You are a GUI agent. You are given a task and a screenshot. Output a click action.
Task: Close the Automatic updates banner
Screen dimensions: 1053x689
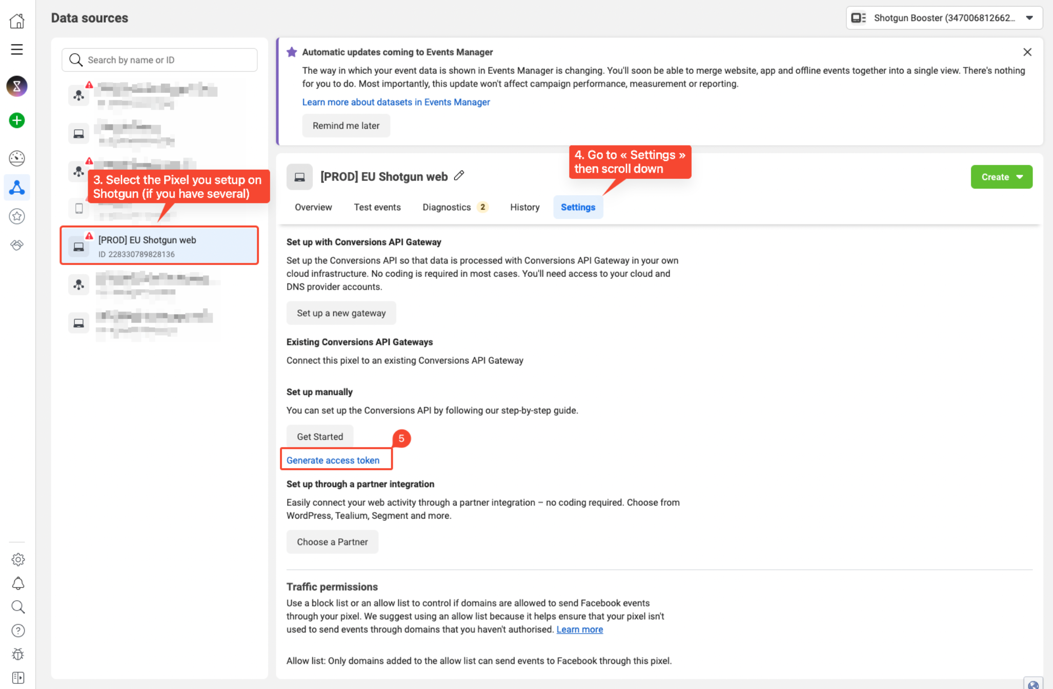(x=1027, y=52)
